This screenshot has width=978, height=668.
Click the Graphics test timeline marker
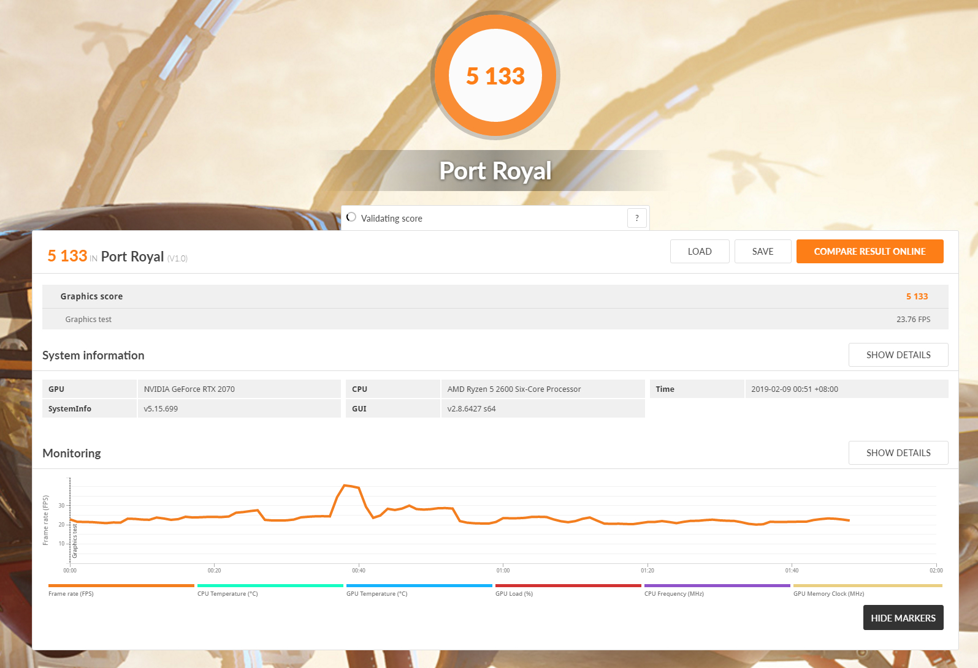[75, 541]
